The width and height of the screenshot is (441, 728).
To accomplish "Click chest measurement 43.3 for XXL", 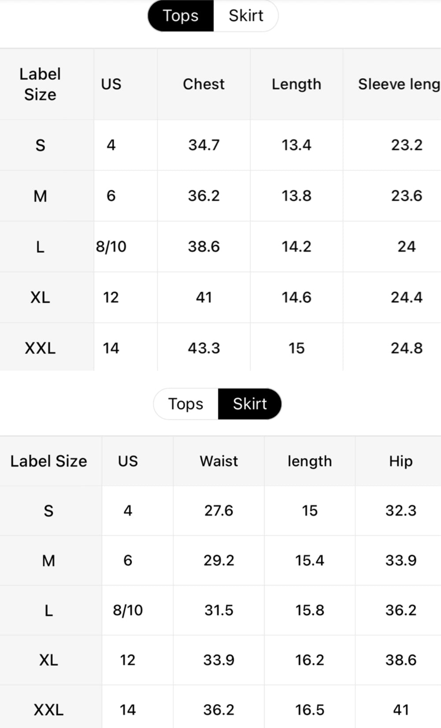I will (204, 348).
